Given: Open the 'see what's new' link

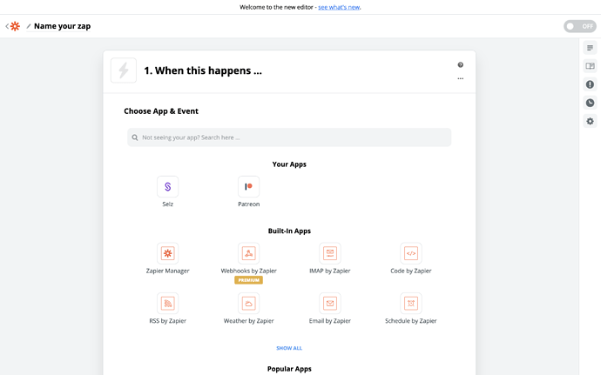Looking at the screenshot, I should click(x=339, y=7).
